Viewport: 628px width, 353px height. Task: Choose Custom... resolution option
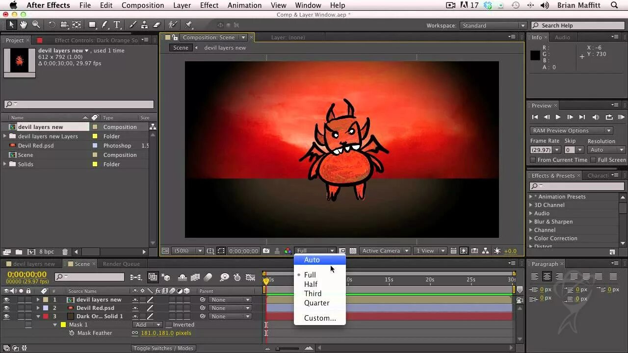pyautogui.click(x=320, y=318)
